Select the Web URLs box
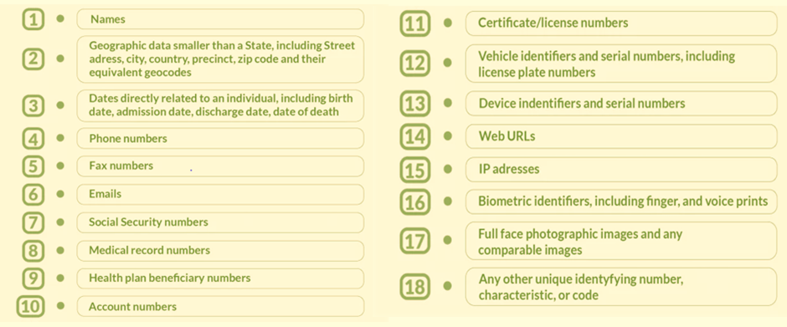This screenshot has width=787, height=327. coord(621,136)
